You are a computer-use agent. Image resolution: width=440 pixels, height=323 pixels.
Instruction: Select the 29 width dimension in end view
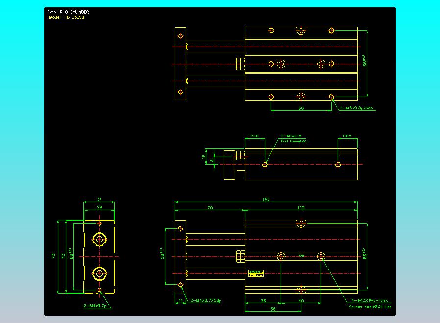[x=99, y=208]
